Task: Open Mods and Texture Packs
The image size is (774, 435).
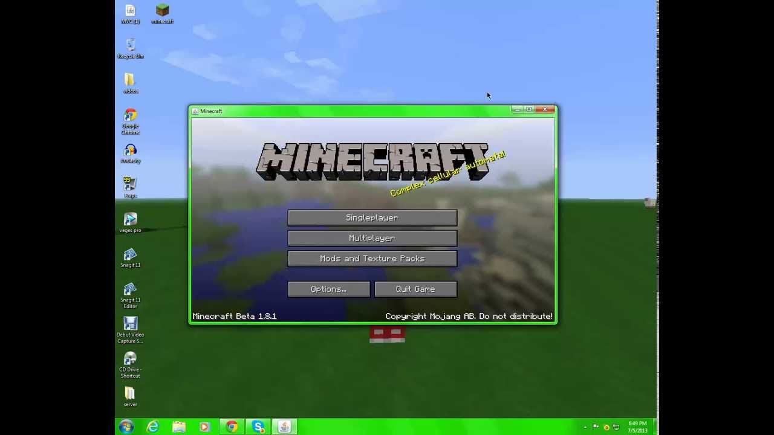Action: [372, 259]
